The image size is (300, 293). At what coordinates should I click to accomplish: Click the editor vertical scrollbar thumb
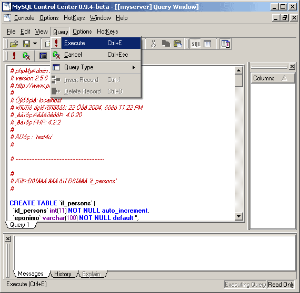pos(238,81)
